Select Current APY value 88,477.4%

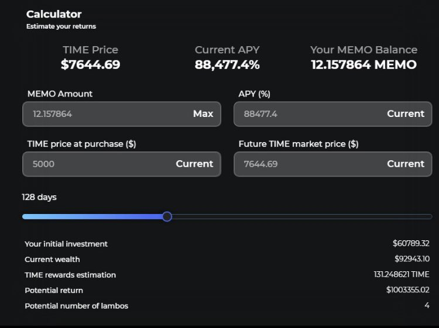point(227,64)
